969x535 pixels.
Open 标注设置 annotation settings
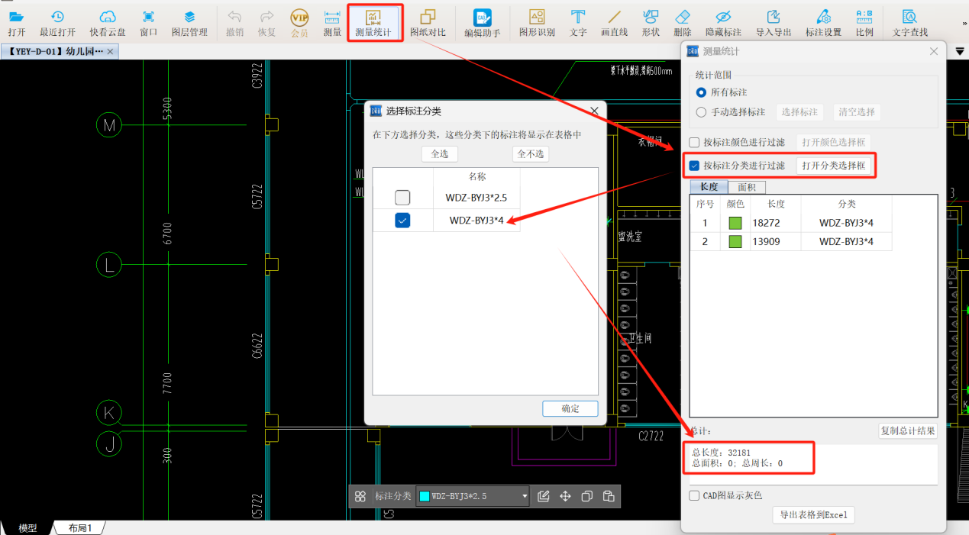[823, 22]
